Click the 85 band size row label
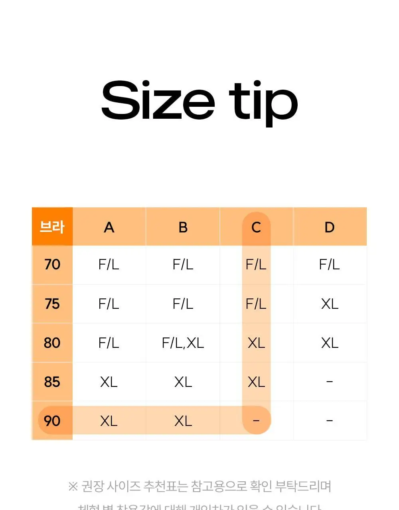 (x=52, y=382)
